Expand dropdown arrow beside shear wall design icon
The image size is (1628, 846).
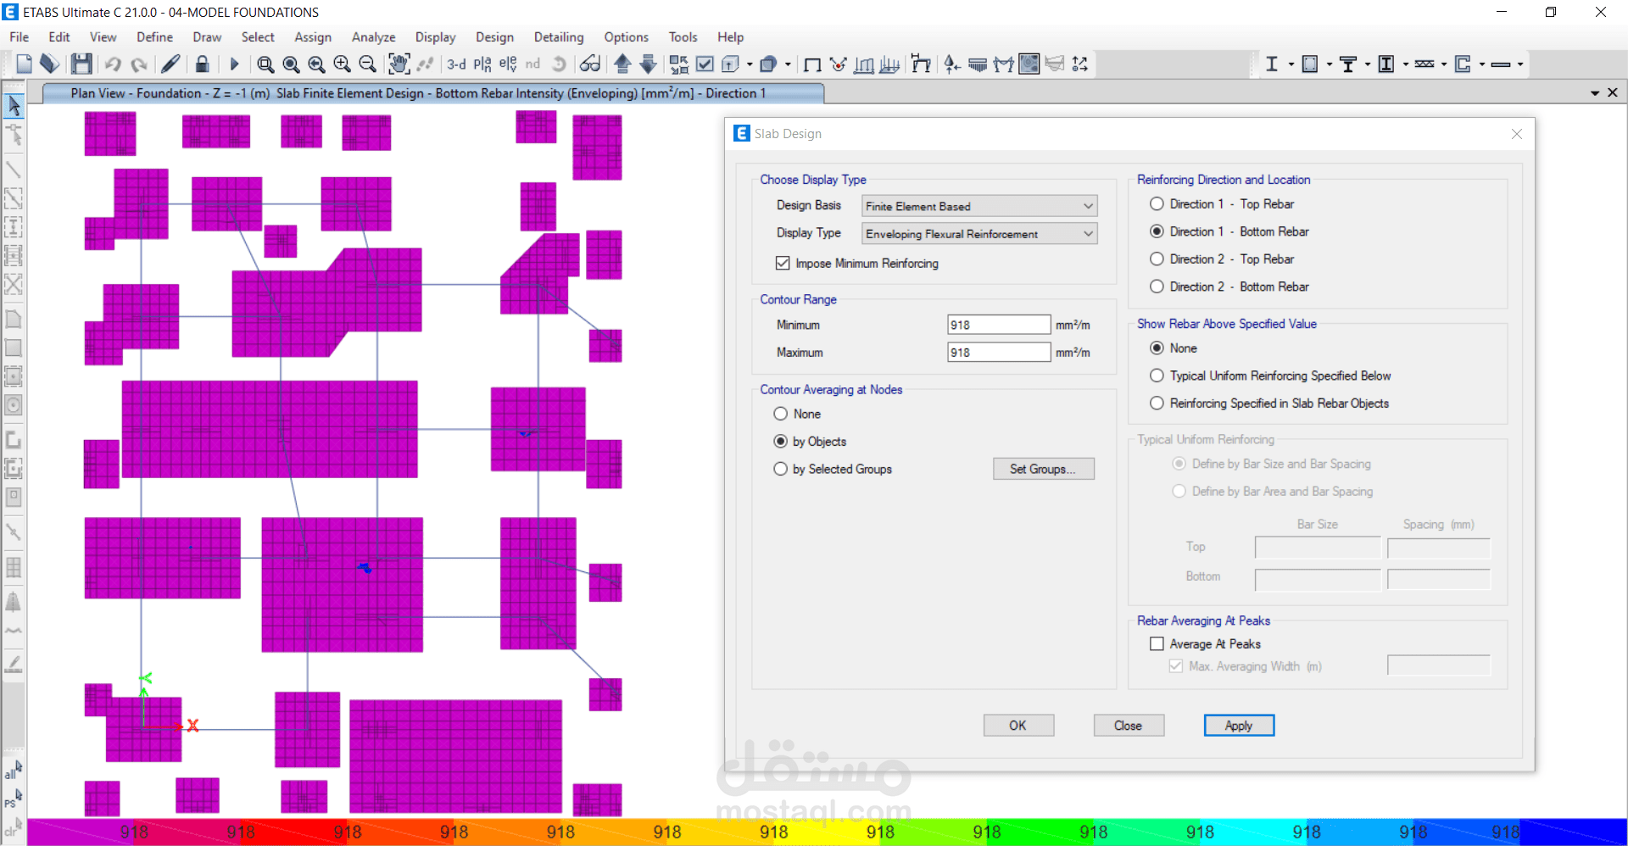(1482, 64)
